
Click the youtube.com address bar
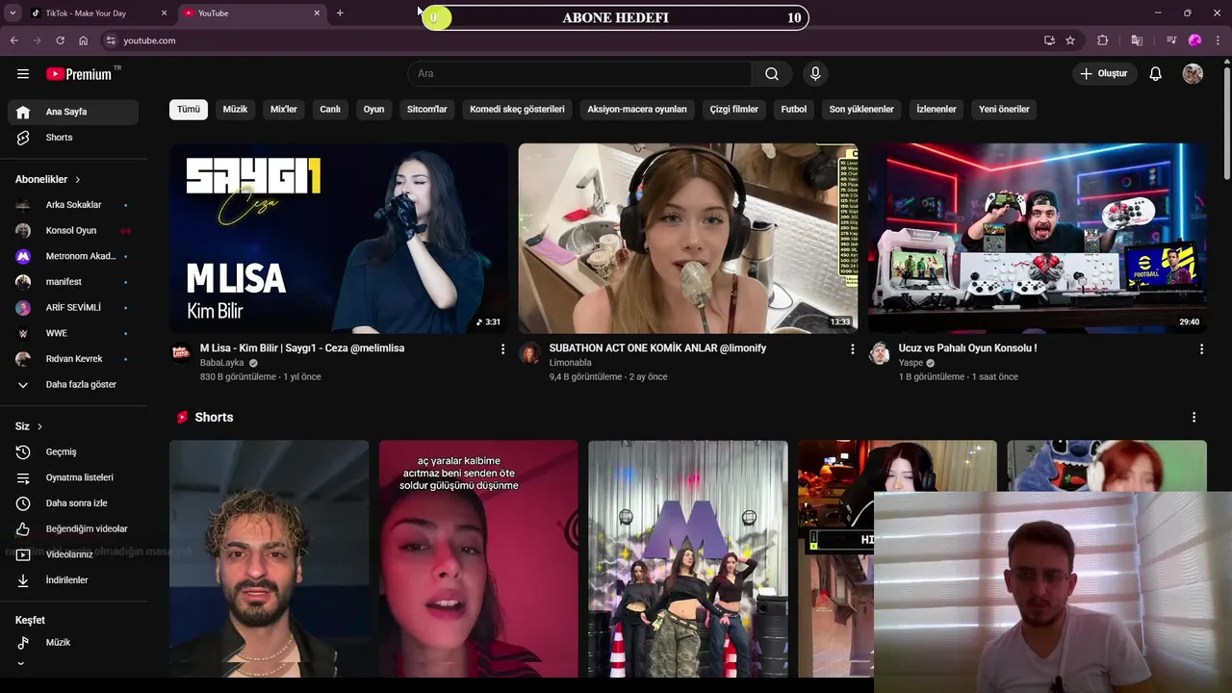pos(568,40)
